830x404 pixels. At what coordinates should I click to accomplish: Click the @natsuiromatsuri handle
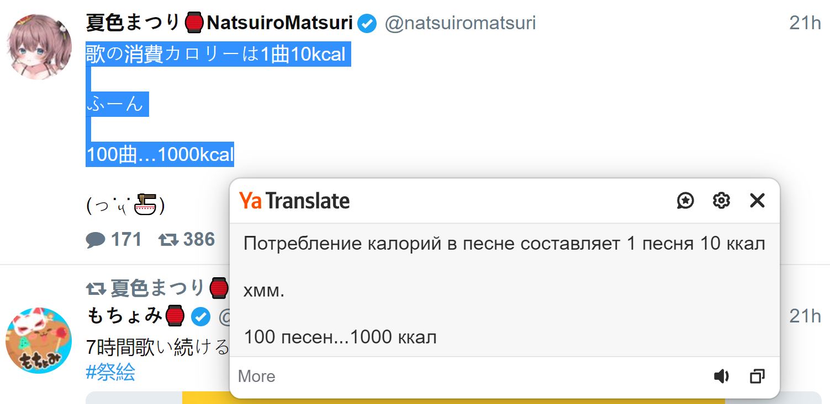click(460, 23)
